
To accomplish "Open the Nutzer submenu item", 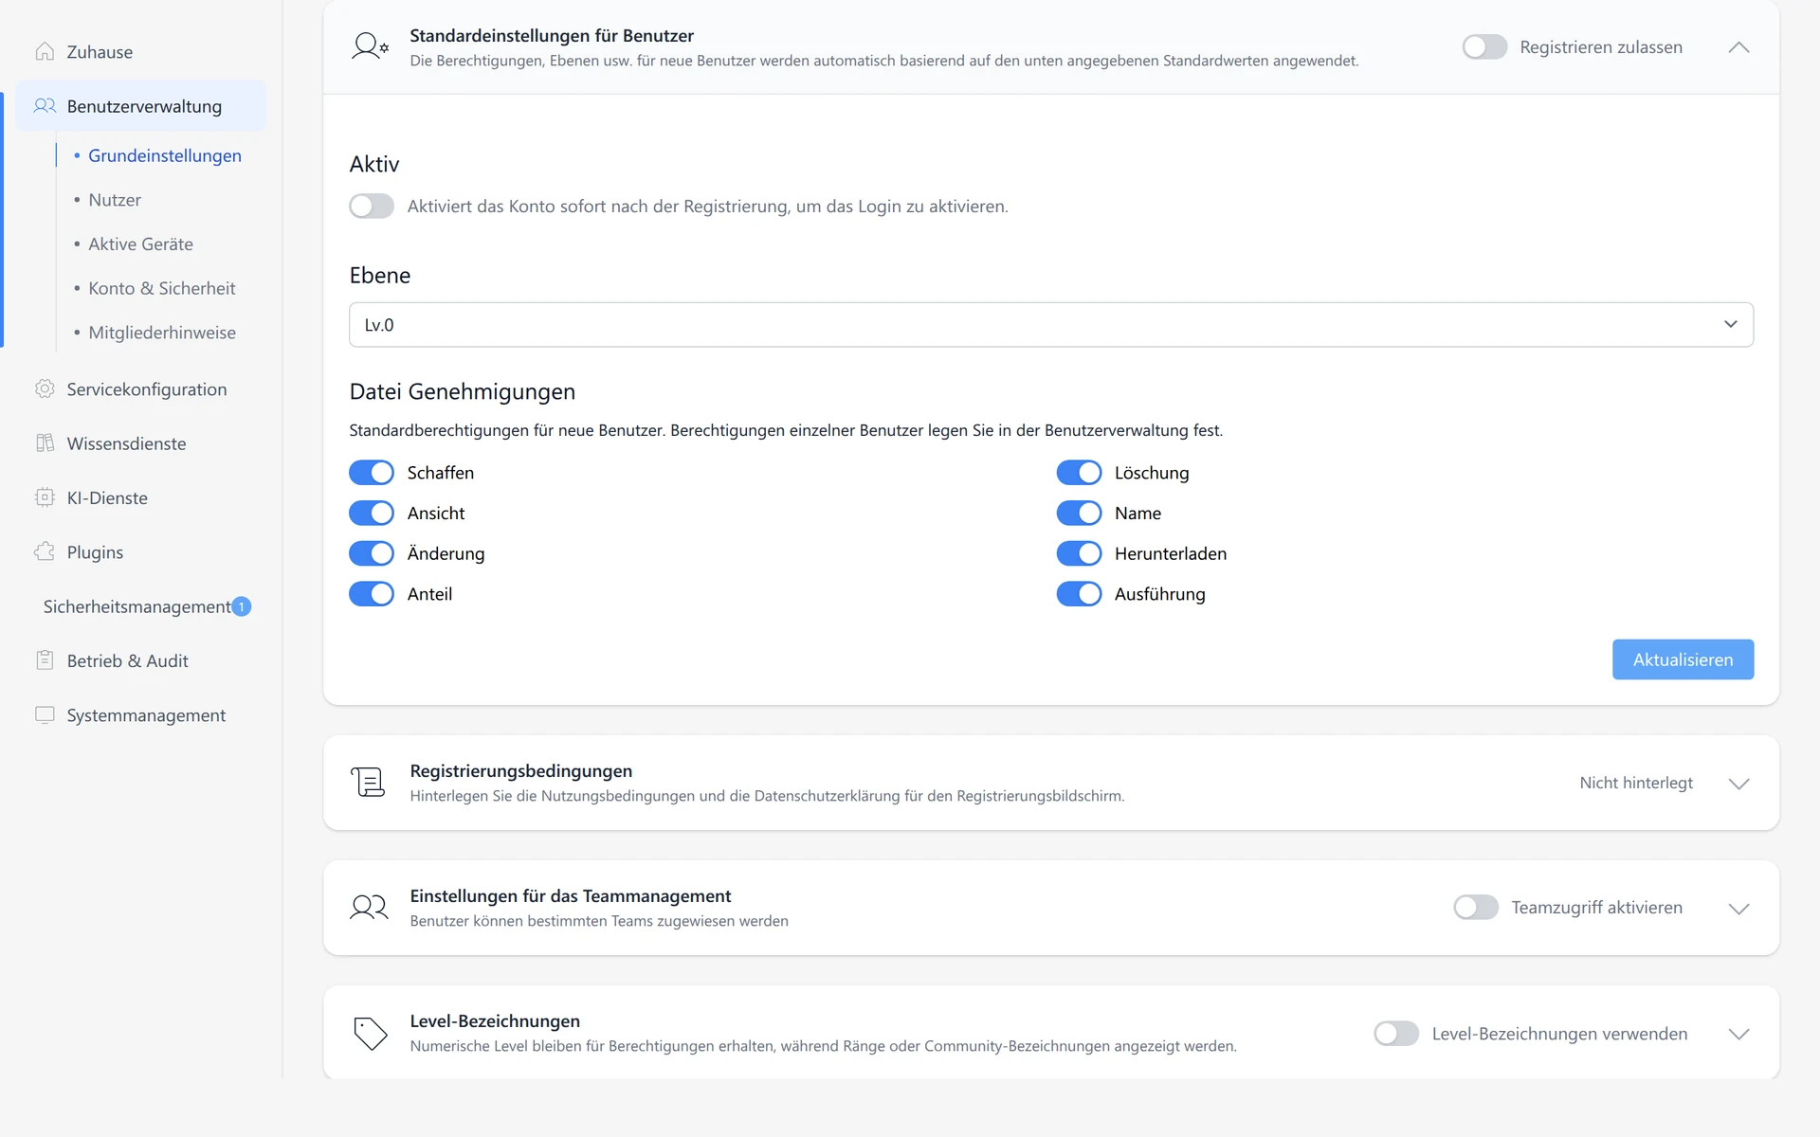I will [115, 200].
